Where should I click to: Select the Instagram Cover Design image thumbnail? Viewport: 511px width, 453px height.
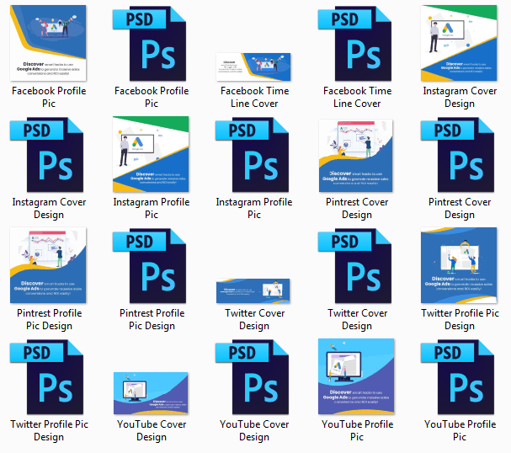[459, 42]
